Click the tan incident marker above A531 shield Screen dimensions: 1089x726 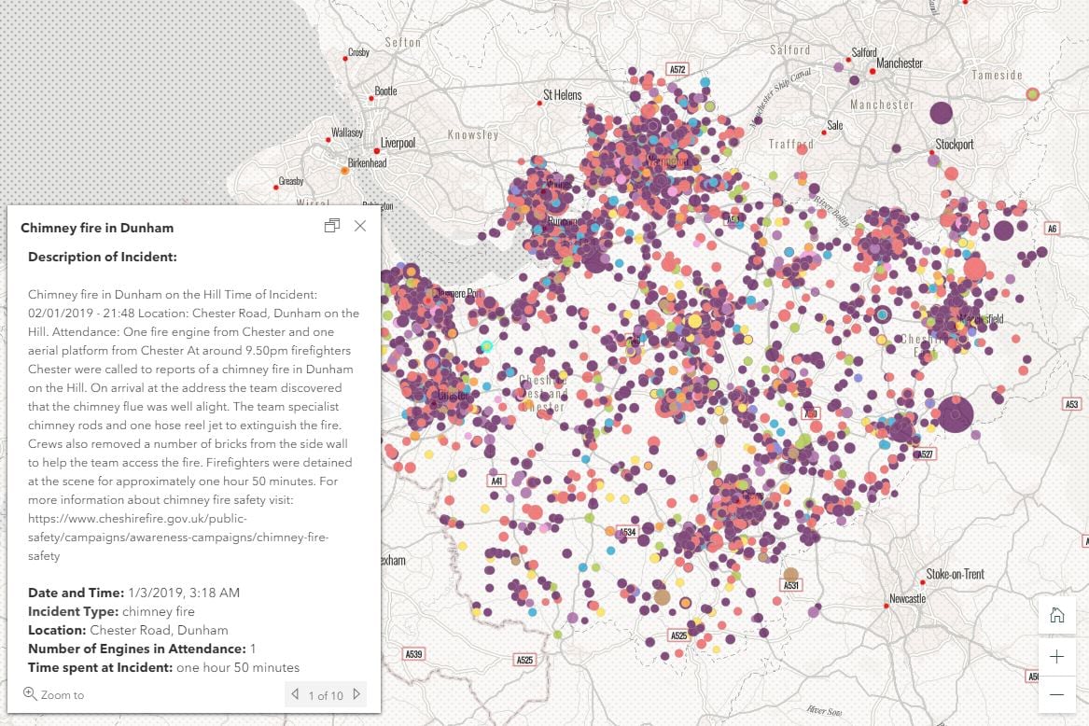point(790,574)
